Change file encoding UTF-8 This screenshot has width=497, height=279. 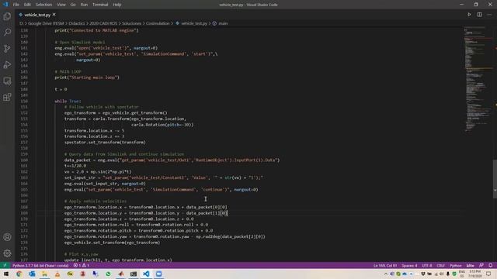coord(427,265)
